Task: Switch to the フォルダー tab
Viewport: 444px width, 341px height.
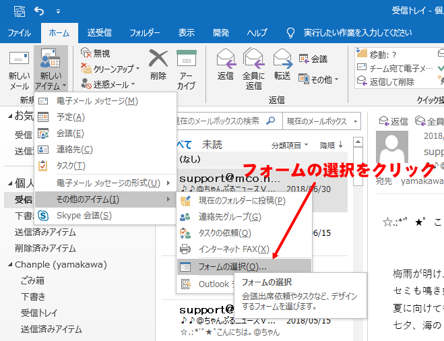Action: (145, 33)
